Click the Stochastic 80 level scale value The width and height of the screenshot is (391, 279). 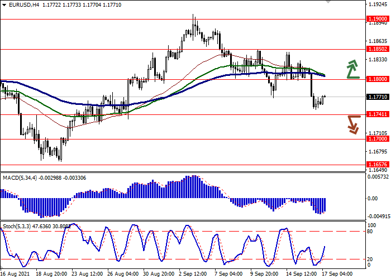tap(370, 232)
